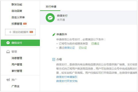Open 用户管理

[17, 65]
